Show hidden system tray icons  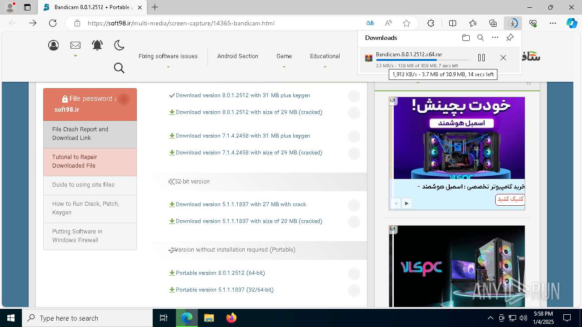(x=490, y=318)
